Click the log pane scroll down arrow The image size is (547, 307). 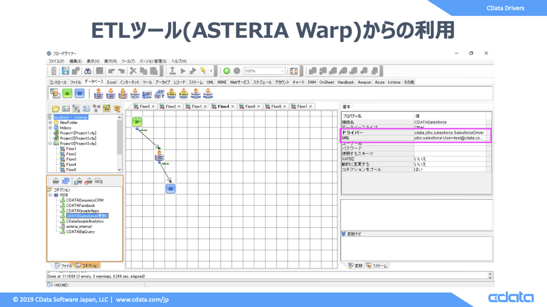point(490,277)
